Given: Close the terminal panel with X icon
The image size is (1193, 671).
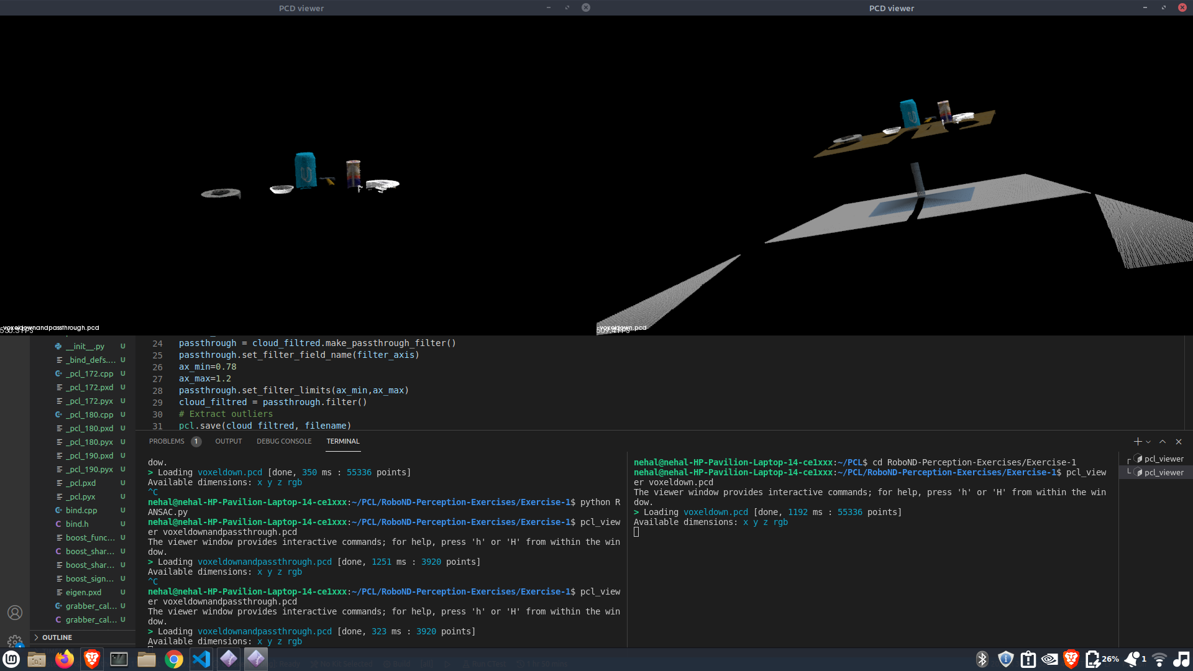Looking at the screenshot, I should [x=1179, y=442].
